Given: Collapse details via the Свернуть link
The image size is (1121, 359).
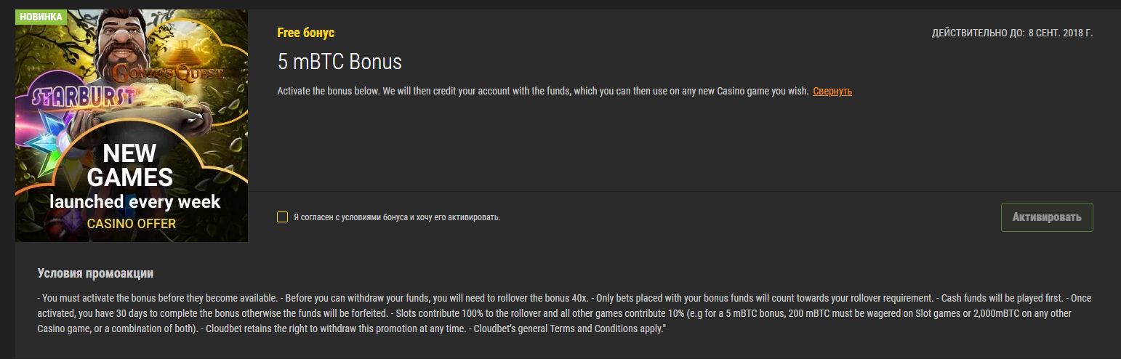Looking at the screenshot, I should click(x=832, y=92).
